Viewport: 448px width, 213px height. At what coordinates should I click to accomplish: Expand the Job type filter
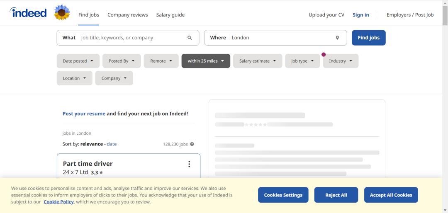[x=302, y=61]
